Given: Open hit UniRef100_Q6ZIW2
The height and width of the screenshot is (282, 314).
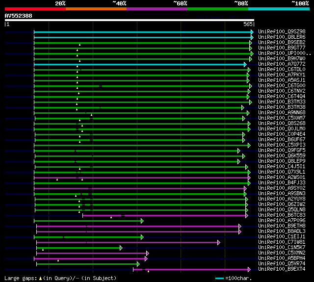Looking at the screenshot, I should (282, 205).
